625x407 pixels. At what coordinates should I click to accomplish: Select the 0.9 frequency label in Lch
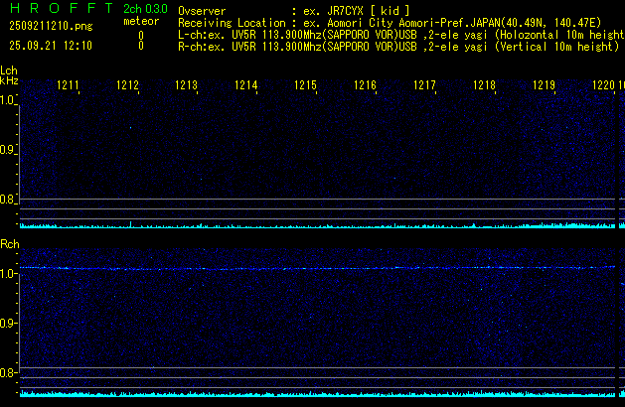click(x=9, y=150)
